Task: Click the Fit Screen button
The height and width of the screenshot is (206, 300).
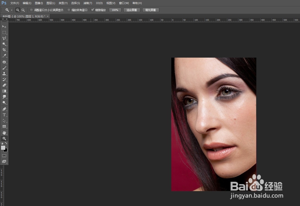Action: pos(132,10)
